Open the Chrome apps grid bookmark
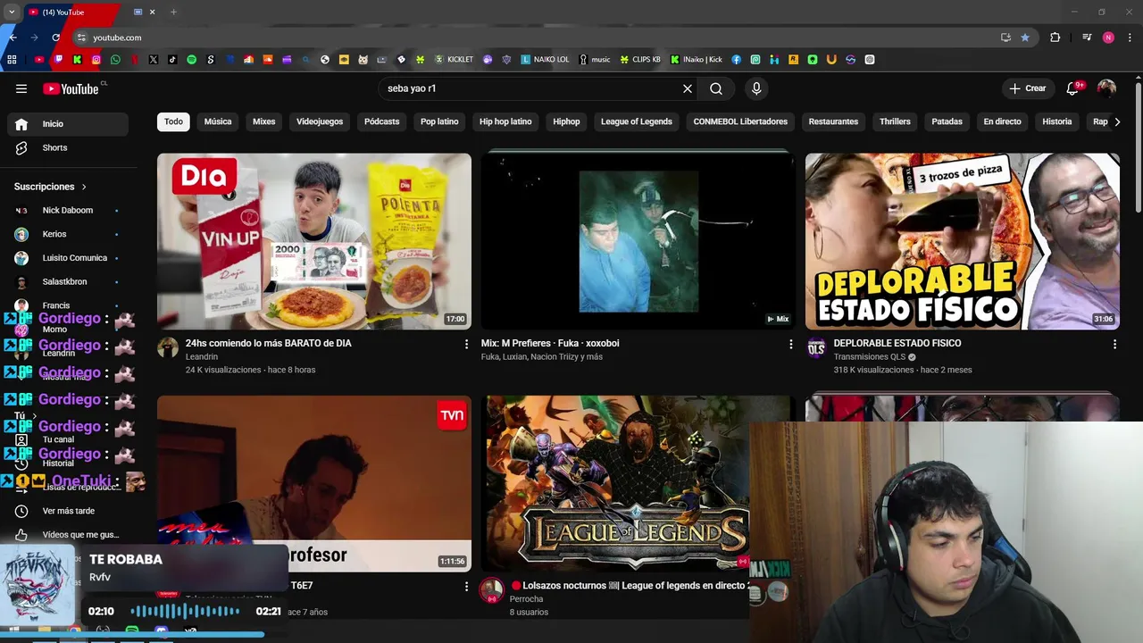 pyautogui.click(x=12, y=60)
